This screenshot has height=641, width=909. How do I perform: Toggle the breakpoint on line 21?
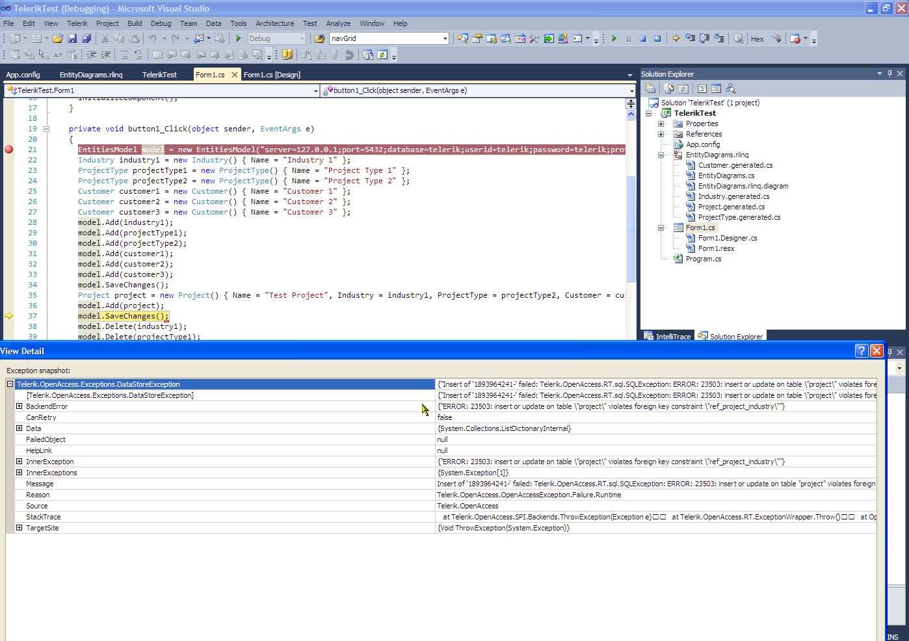[9, 150]
